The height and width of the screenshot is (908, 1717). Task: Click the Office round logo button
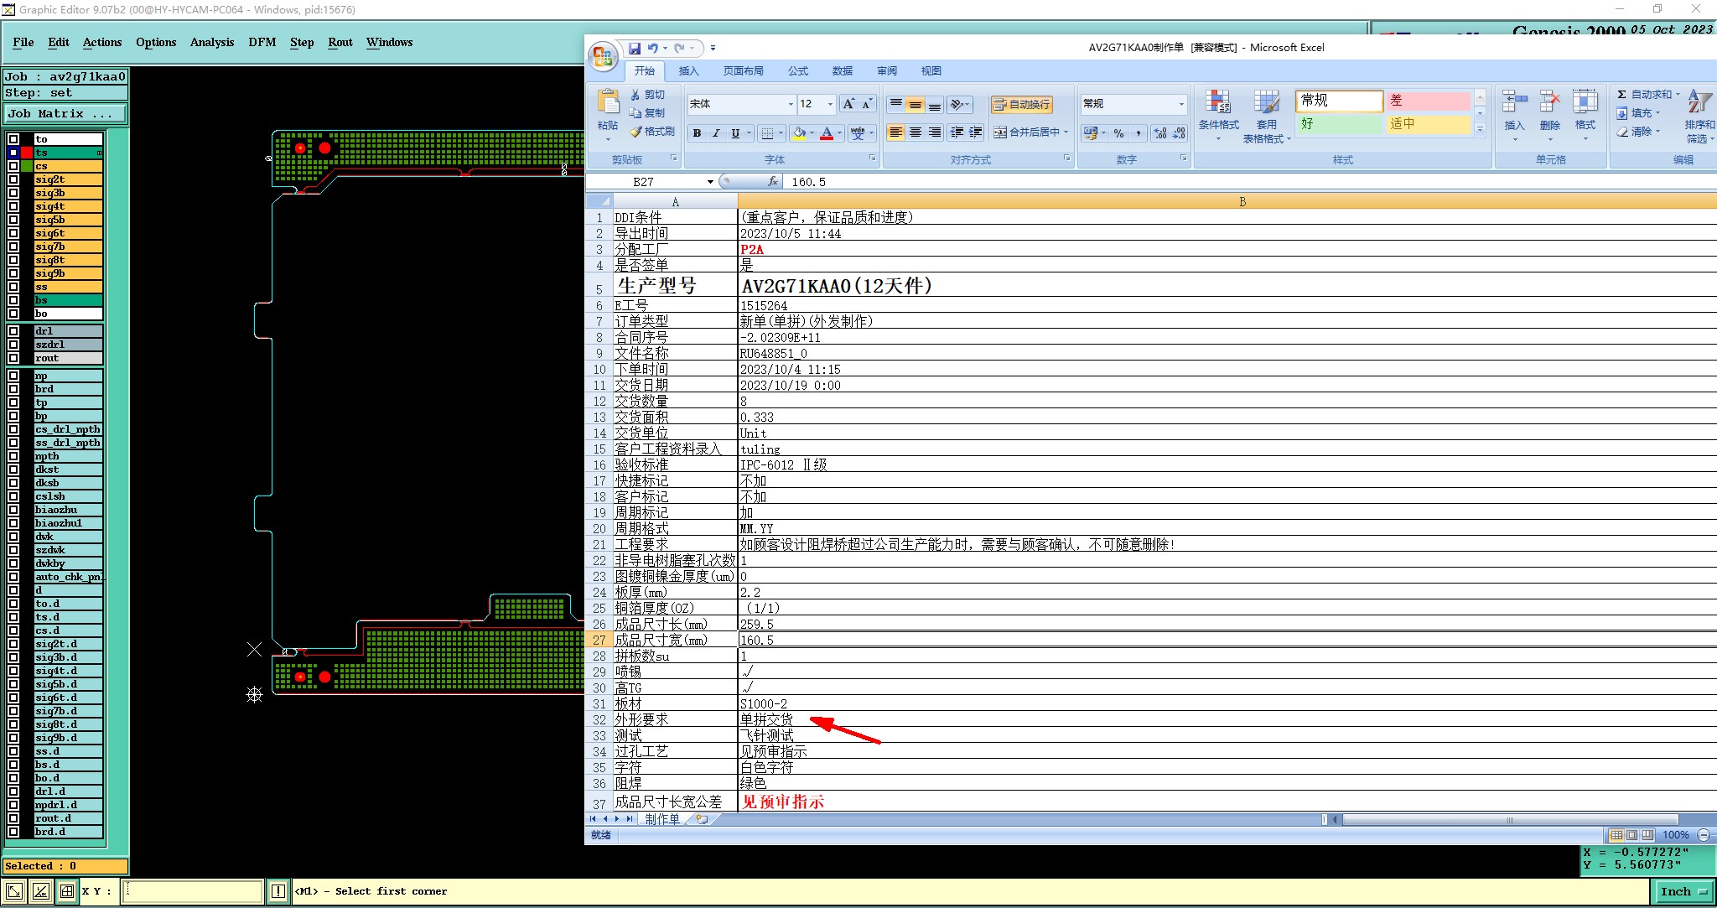[603, 56]
